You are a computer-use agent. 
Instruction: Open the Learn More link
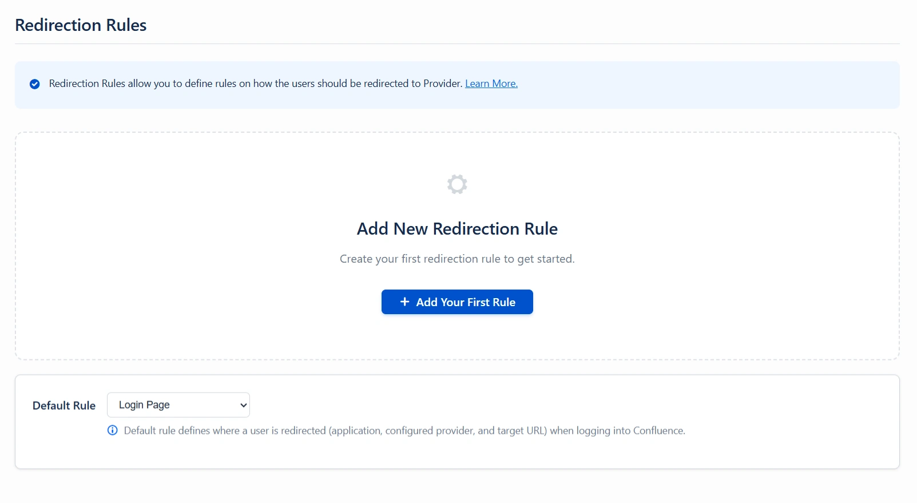pos(491,84)
